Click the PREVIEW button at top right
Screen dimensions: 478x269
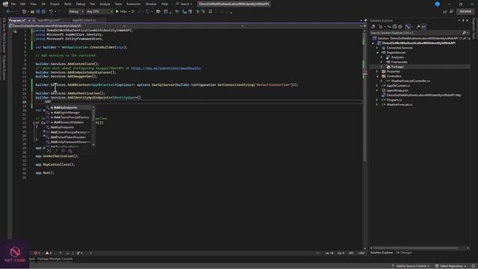point(465,12)
